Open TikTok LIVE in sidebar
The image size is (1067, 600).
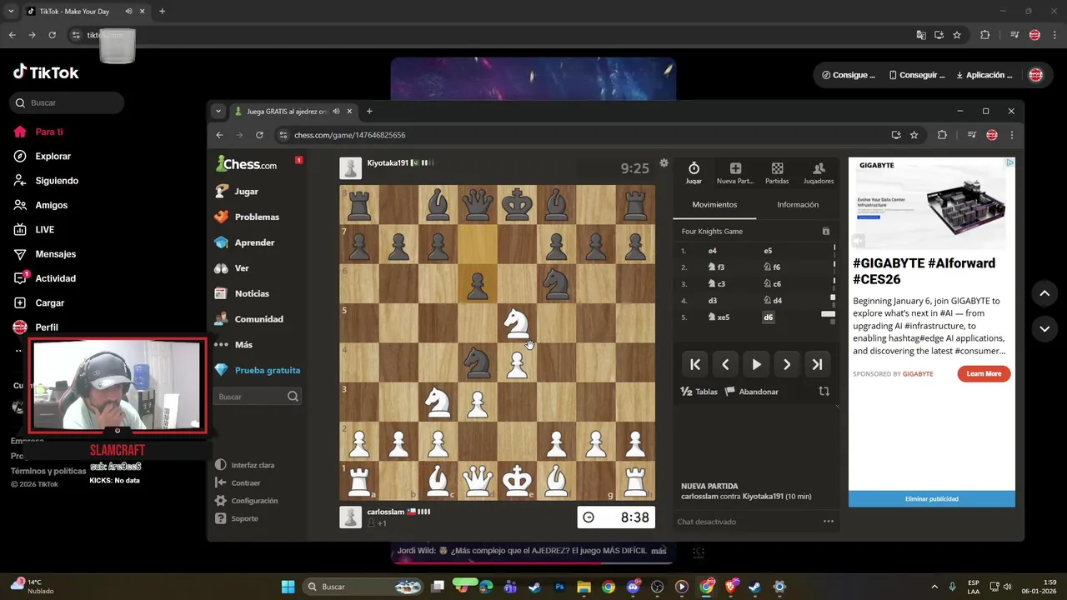(x=35, y=229)
